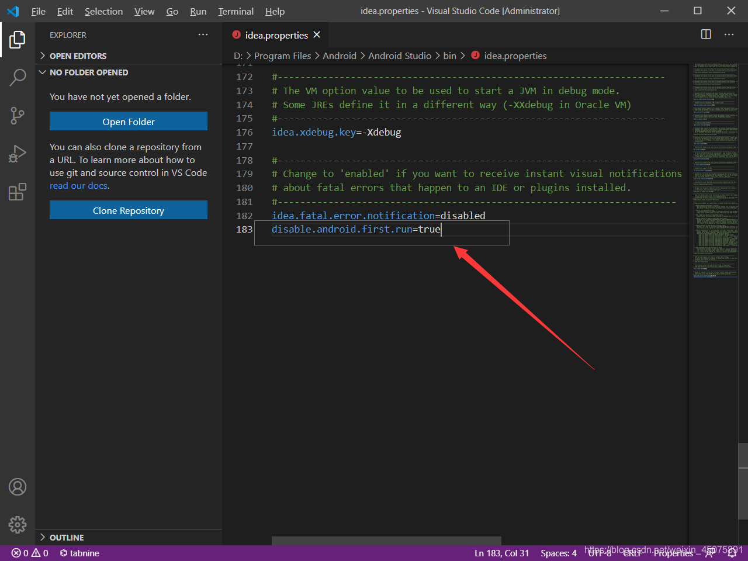
Task: Change line ending via CRLF indicator
Action: click(x=632, y=553)
